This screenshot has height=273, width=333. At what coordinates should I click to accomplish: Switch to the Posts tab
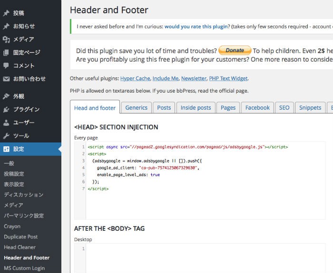coord(164,107)
